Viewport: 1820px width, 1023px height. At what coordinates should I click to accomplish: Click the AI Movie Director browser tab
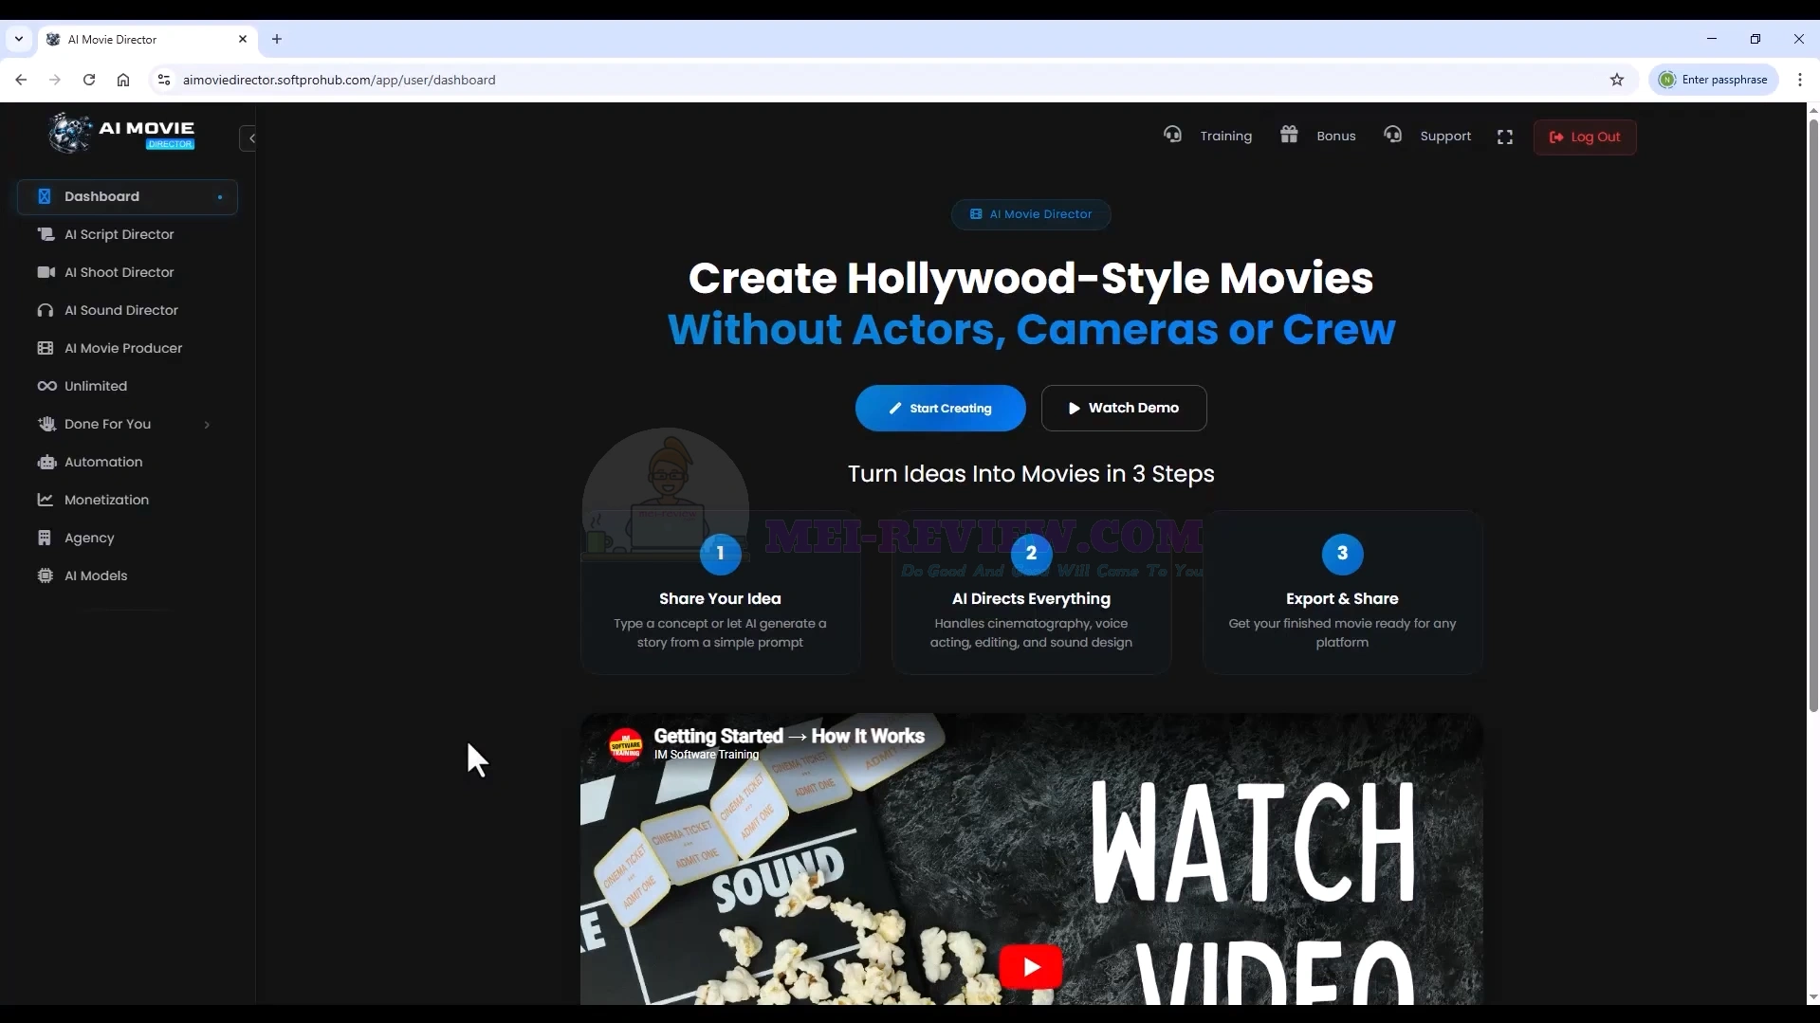tap(147, 39)
